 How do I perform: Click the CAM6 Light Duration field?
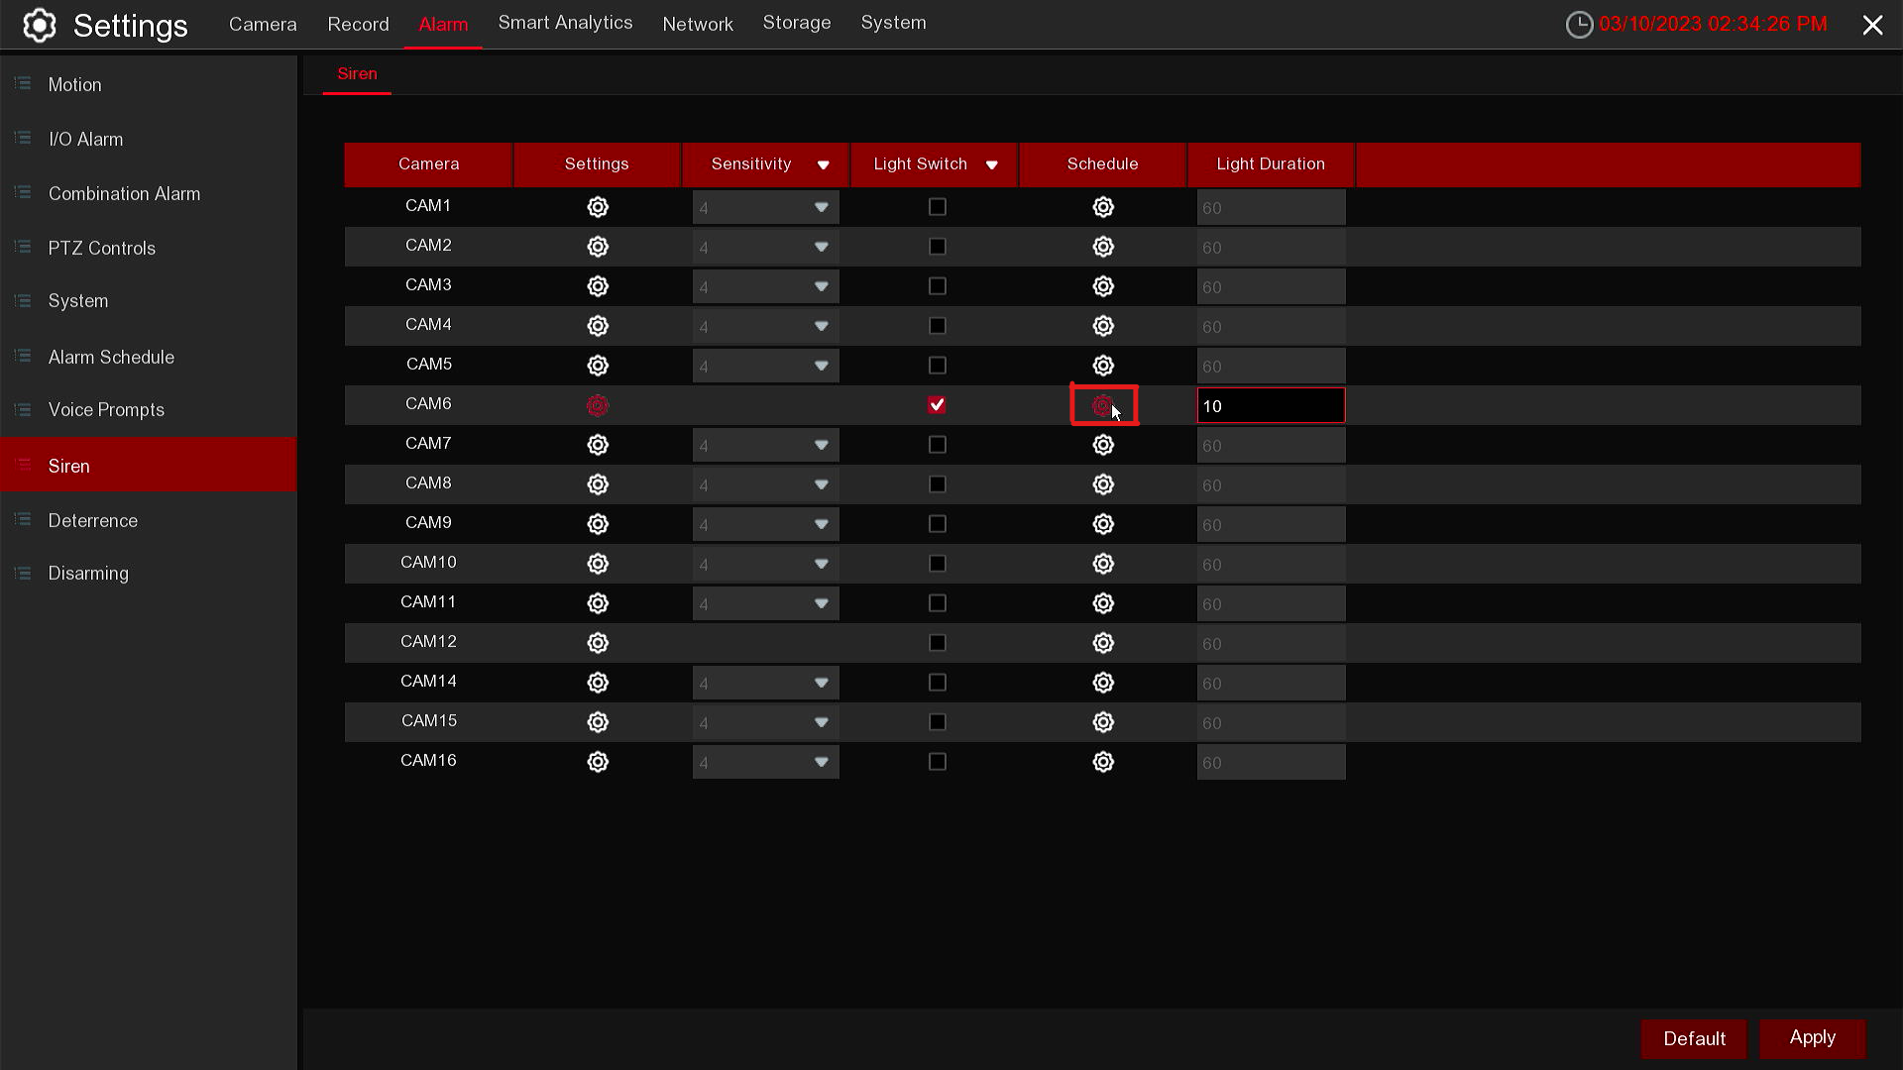click(x=1271, y=405)
